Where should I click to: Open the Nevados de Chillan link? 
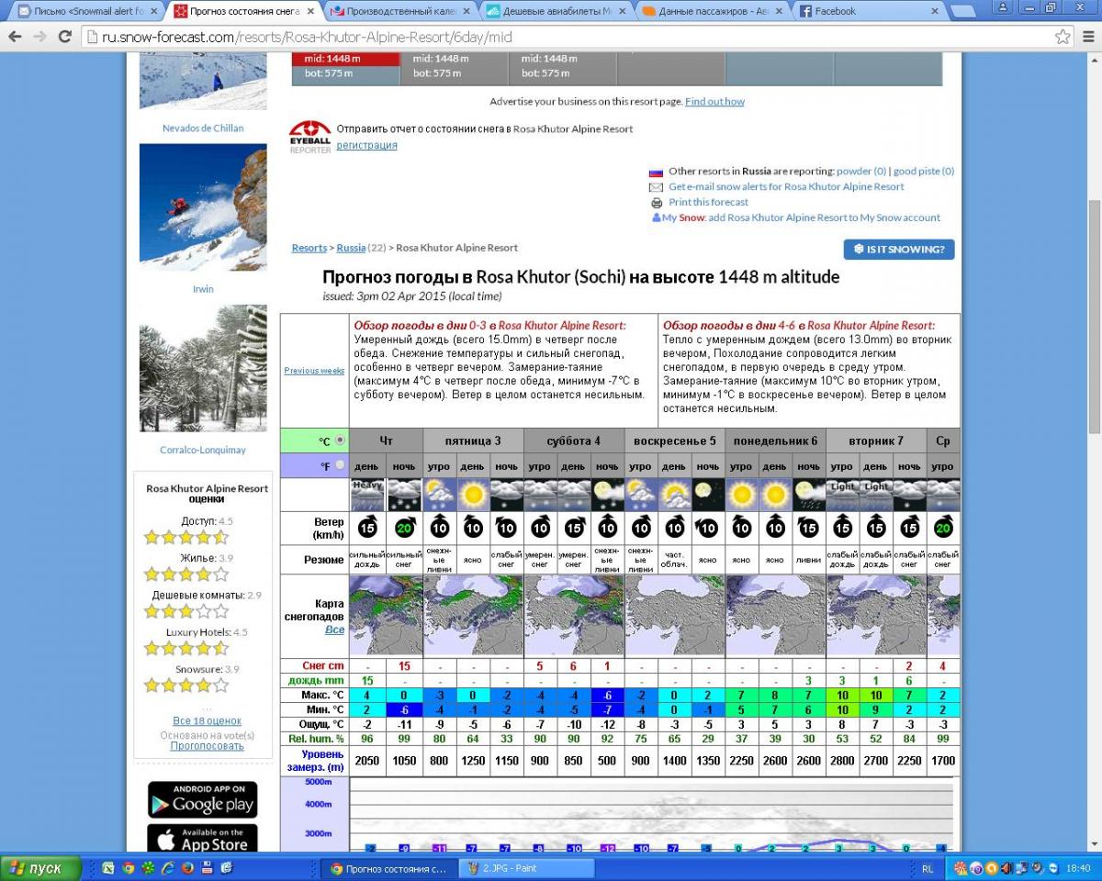coord(203,128)
